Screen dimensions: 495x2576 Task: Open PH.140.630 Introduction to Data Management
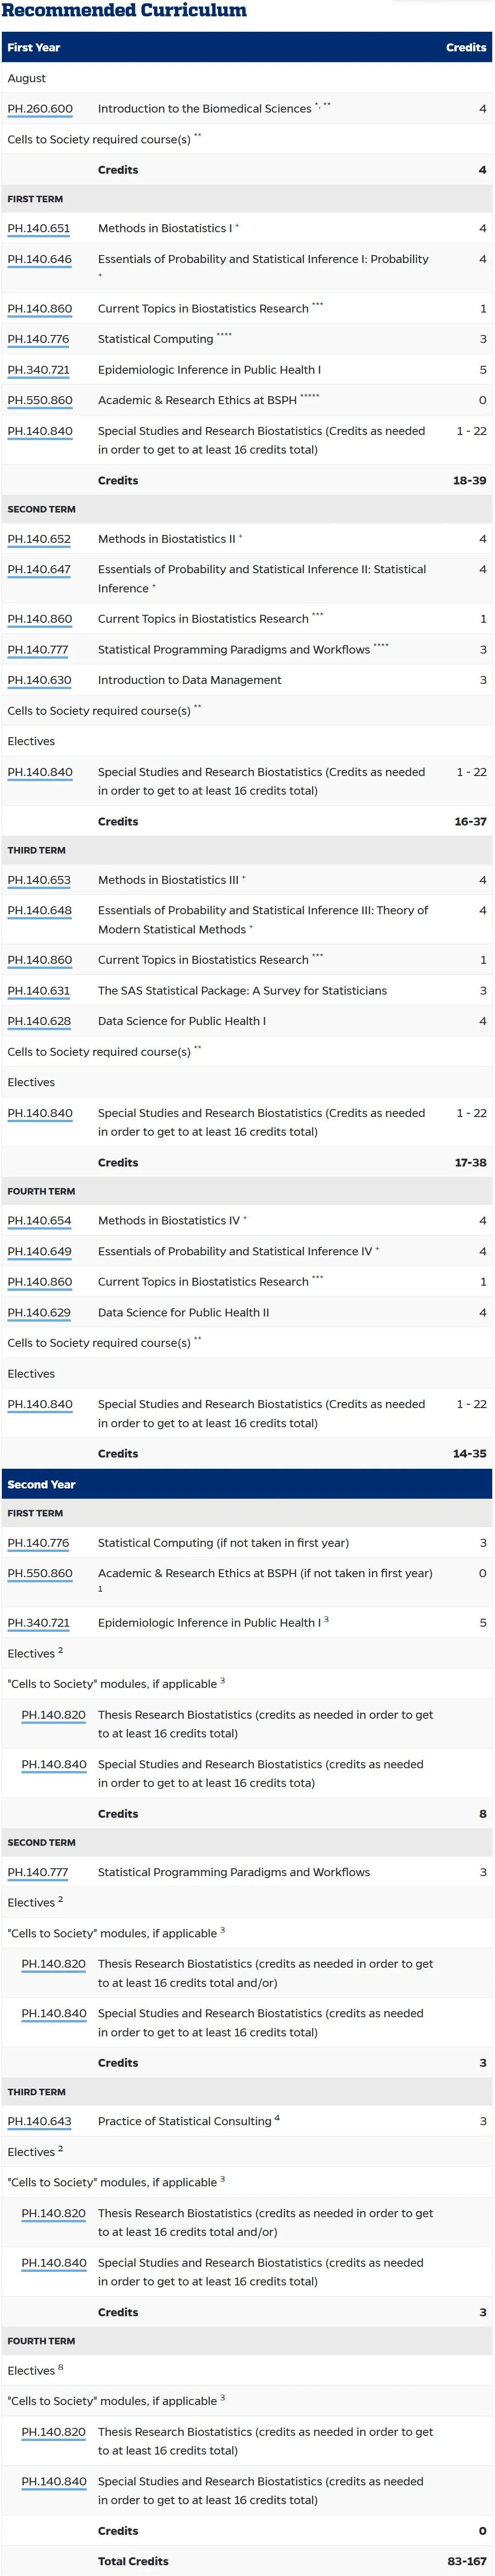(x=39, y=680)
